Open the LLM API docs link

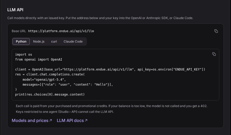[x=72, y=121]
